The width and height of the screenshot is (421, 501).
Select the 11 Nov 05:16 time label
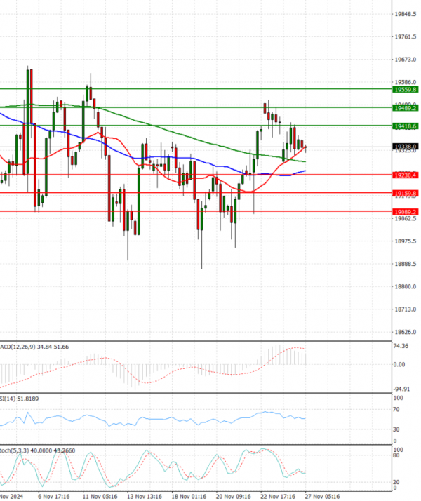[100, 497]
